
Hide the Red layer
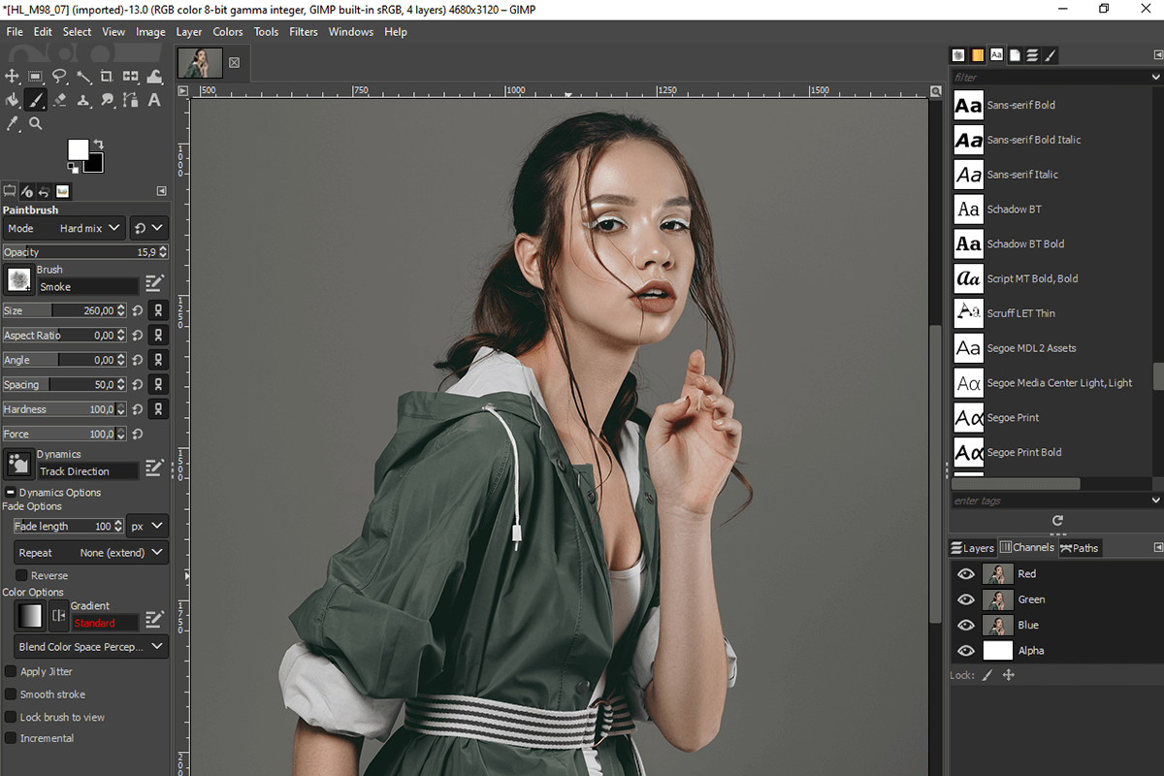pyautogui.click(x=965, y=573)
